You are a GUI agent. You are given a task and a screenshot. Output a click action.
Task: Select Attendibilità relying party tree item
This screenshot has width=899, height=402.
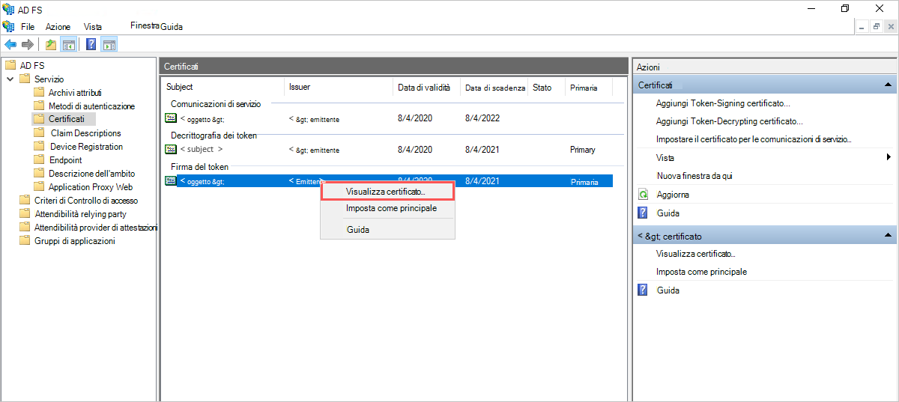(80, 214)
